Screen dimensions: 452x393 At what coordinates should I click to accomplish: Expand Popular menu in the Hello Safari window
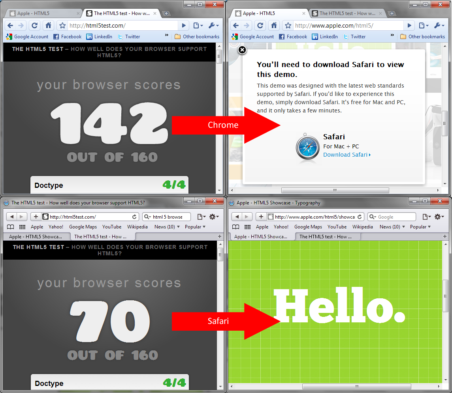[420, 227]
